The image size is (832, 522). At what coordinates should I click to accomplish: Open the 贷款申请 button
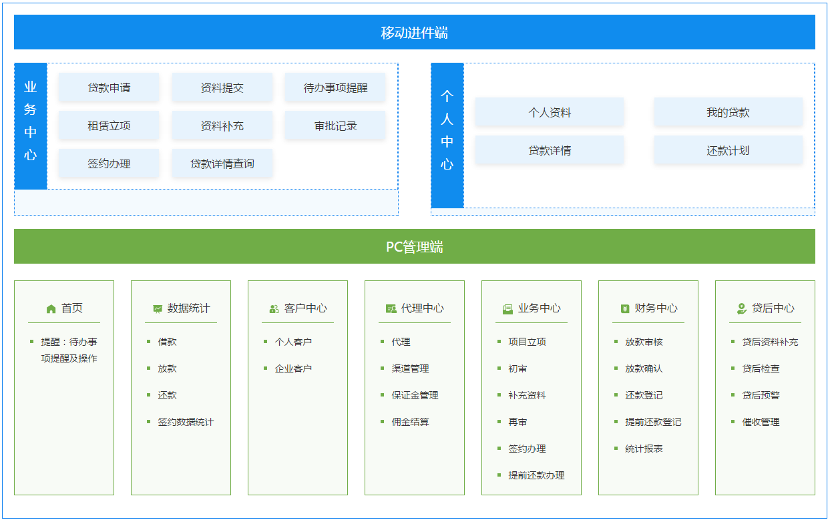click(109, 87)
